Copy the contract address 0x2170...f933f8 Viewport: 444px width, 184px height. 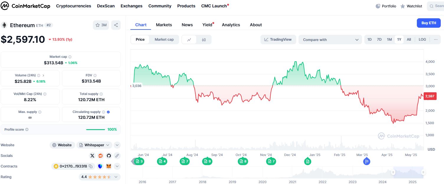pos(91,166)
